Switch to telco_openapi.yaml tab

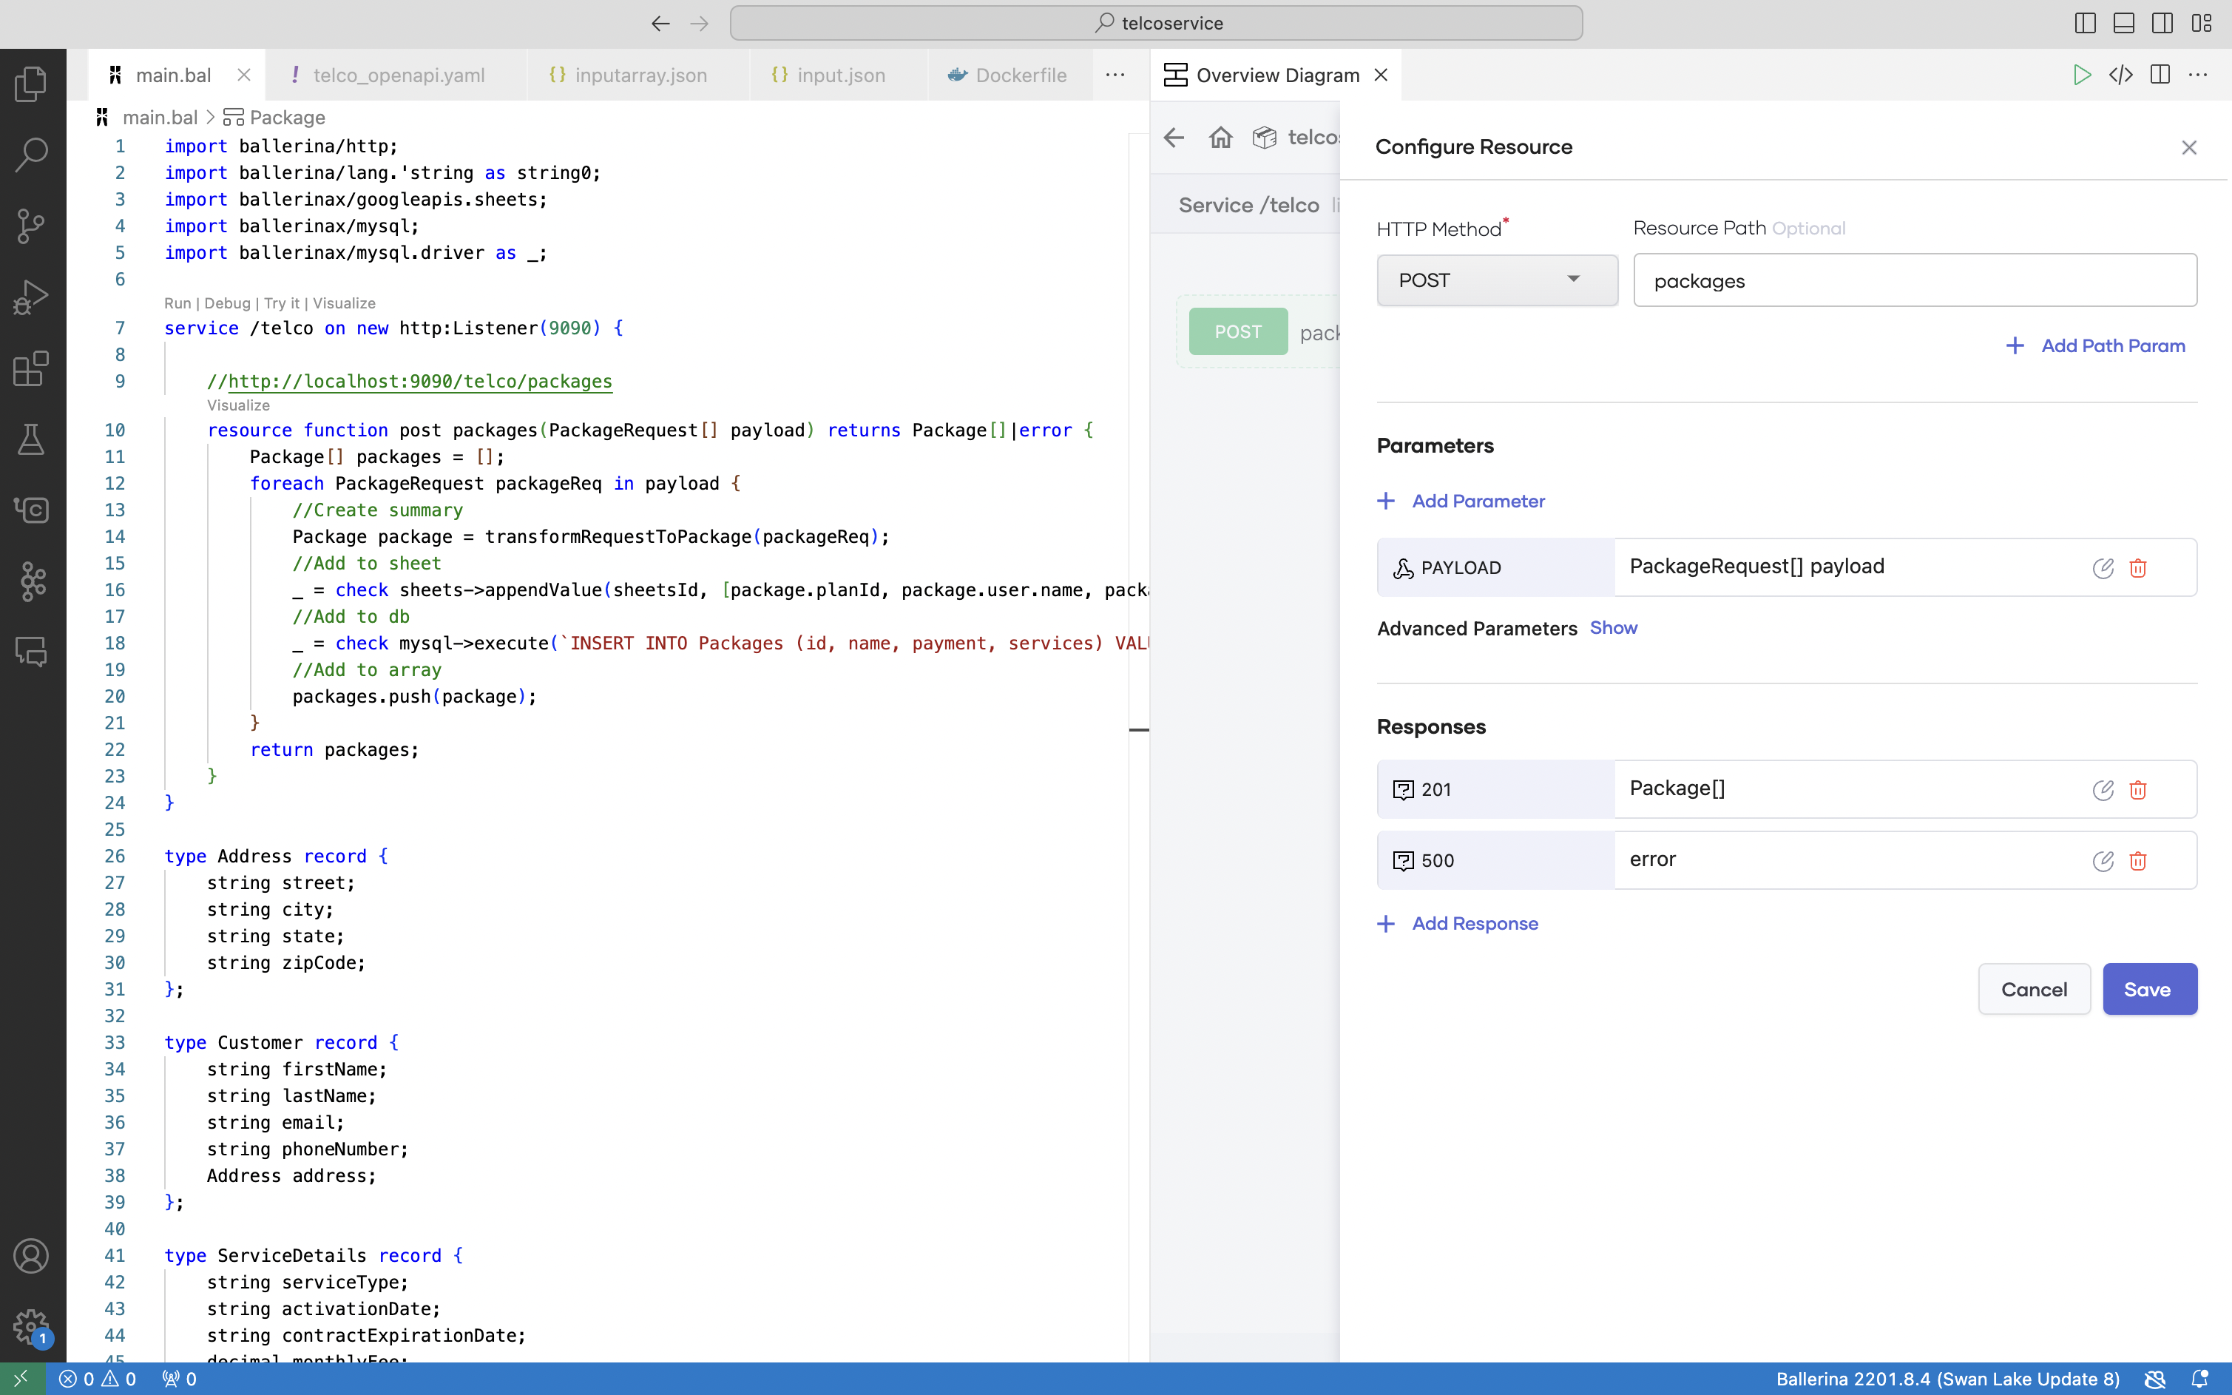pos(398,75)
